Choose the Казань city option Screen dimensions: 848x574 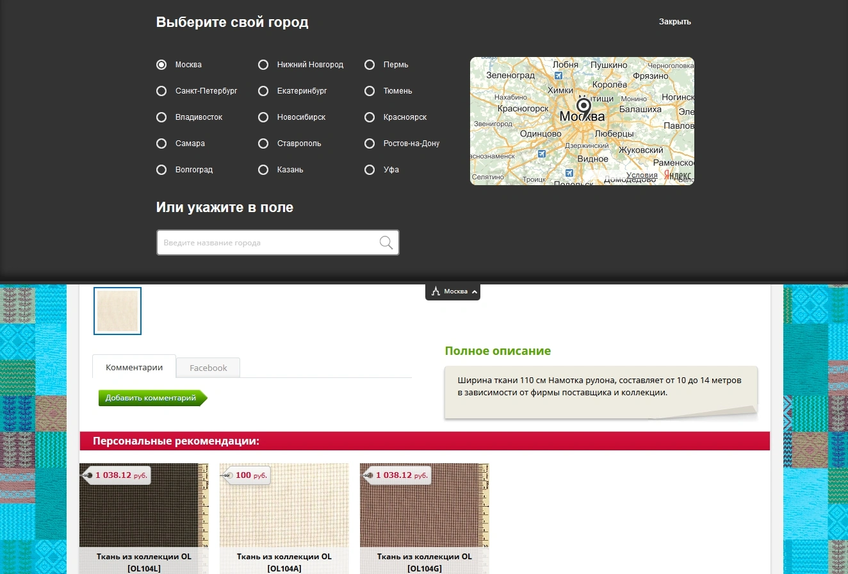(x=263, y=170)
